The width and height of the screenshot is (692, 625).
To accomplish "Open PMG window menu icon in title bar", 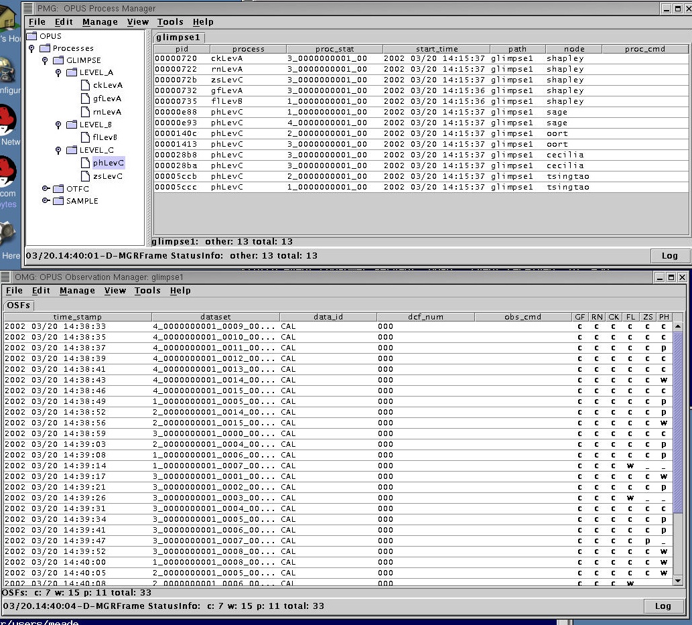I will [x=28, y=8].
